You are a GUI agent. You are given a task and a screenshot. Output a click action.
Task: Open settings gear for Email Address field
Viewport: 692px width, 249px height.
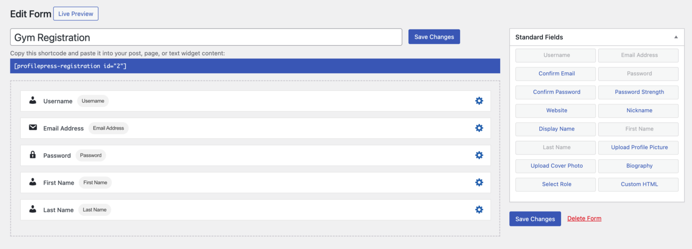479,128
